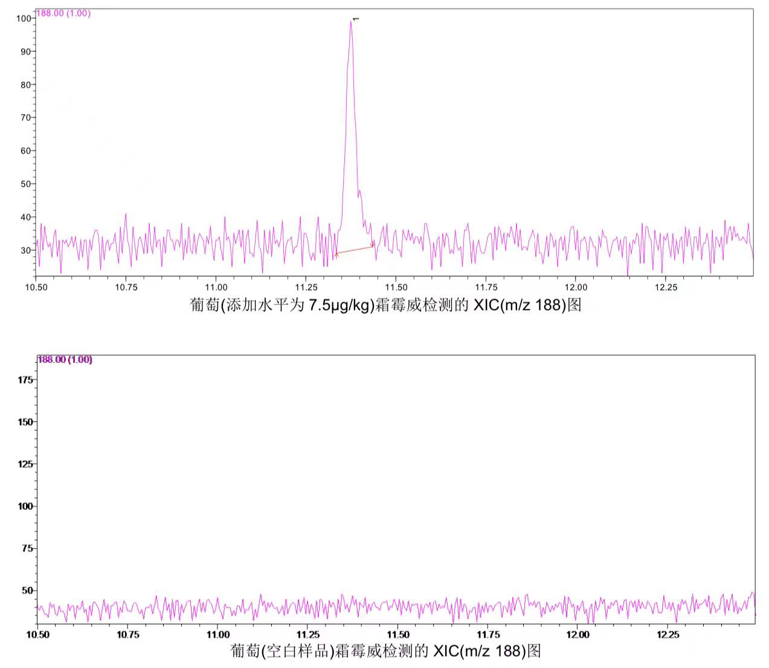Image resolution: width=769 pixels, height=668 pixels.
Task: Click the baseline end arrow right of the peak
Action: pos(373,245)
